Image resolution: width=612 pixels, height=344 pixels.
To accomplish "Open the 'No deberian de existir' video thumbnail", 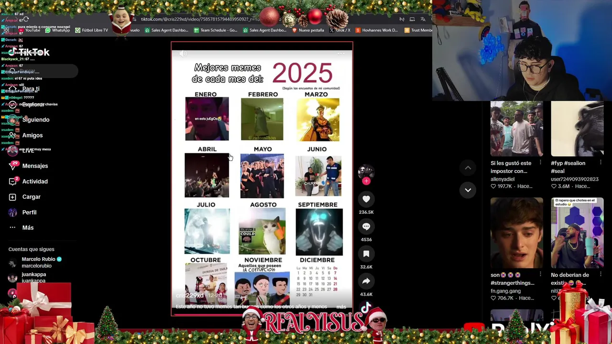I will coord(578,233).
